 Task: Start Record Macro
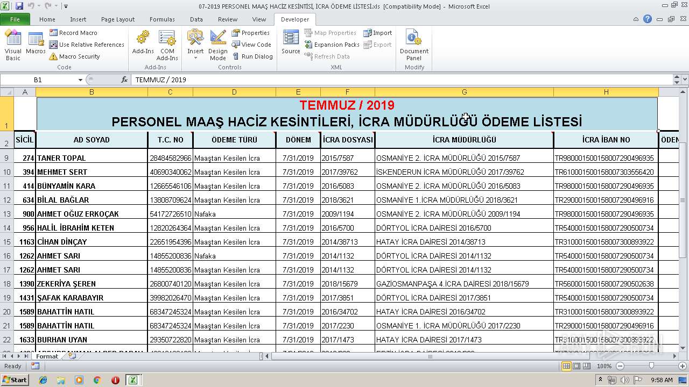point(73,33)
